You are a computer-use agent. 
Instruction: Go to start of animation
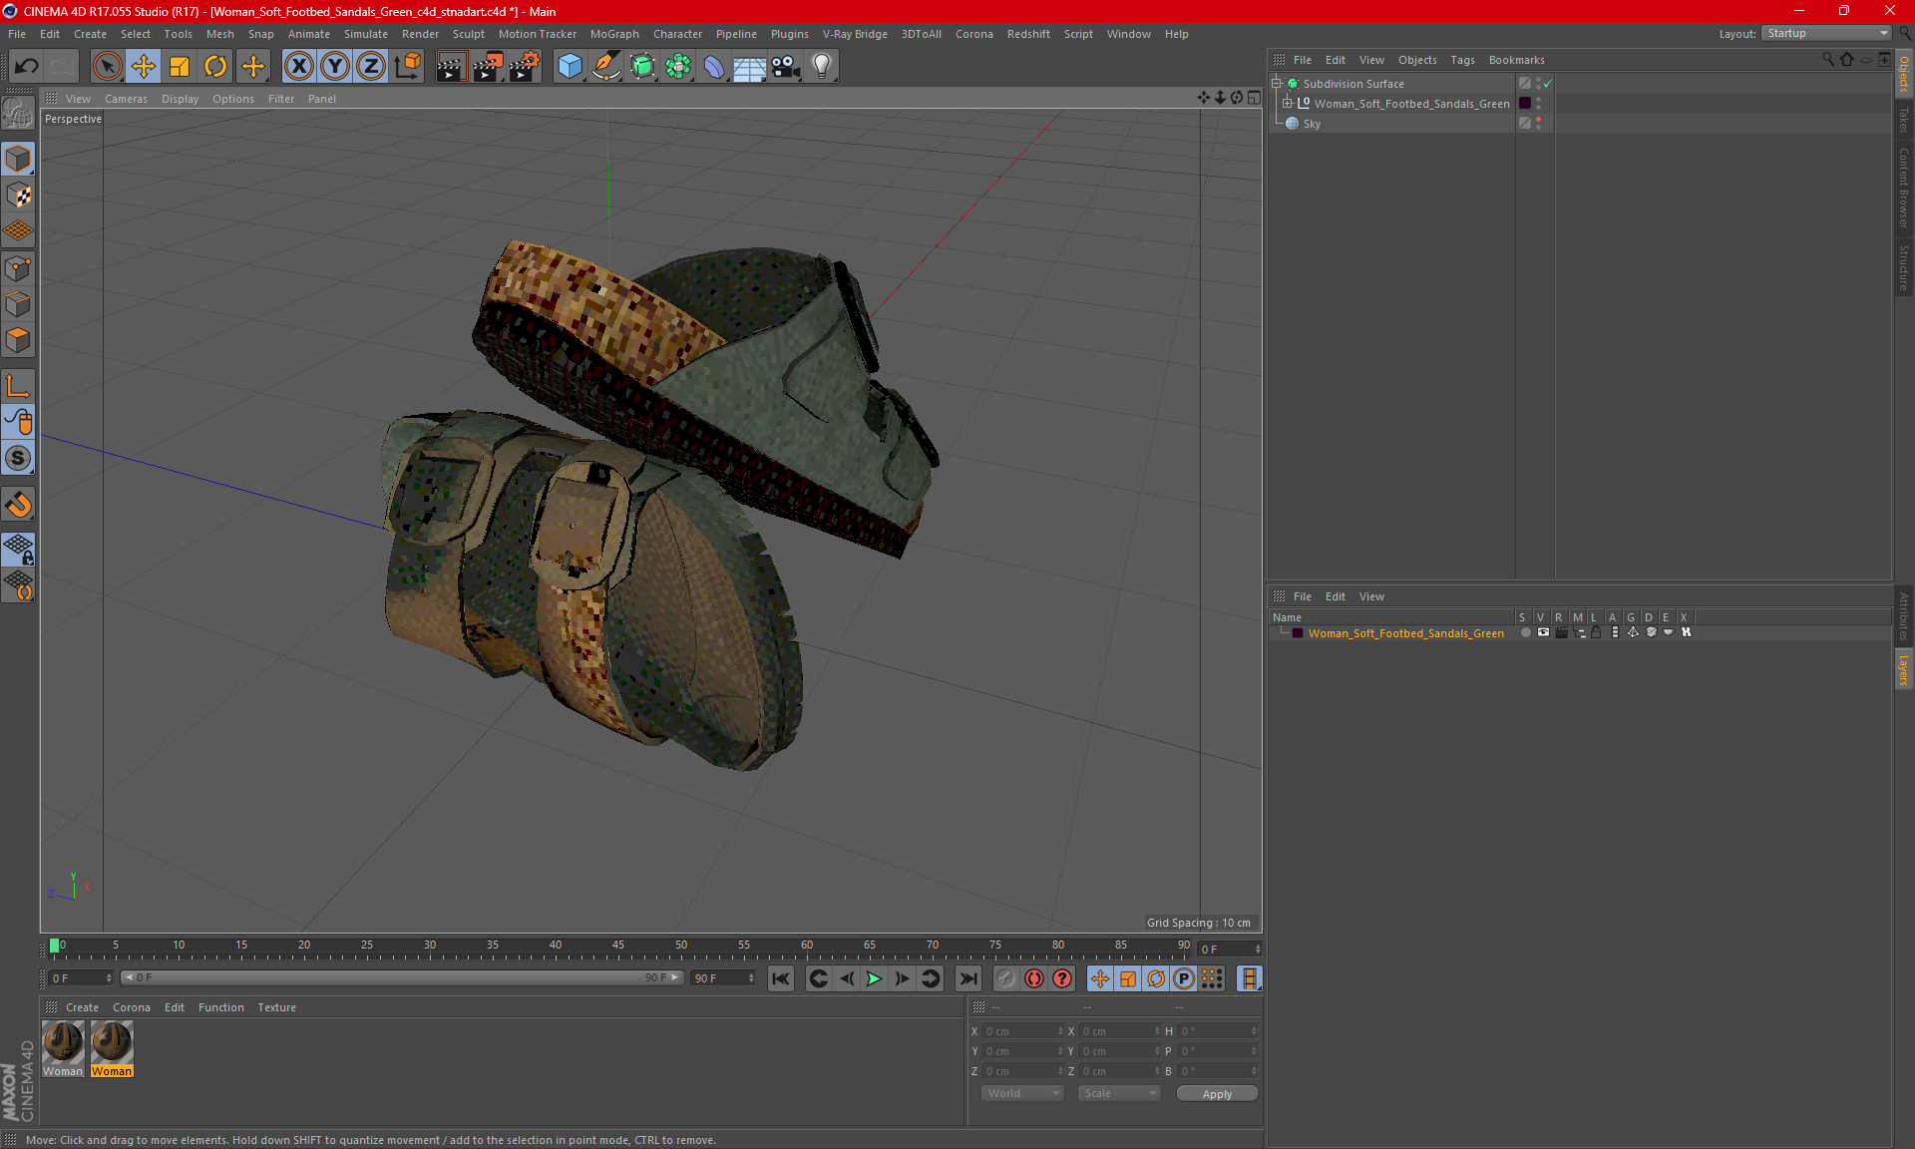(x=781, y=978)
